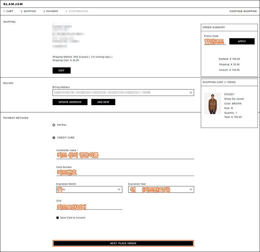This screenshot has width=260, height=252.
Task: Select the PAYPAL payment option
Action: click(54, 125)
